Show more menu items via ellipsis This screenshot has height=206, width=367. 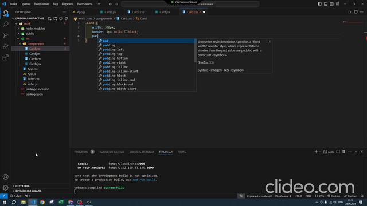click(98, 4)
